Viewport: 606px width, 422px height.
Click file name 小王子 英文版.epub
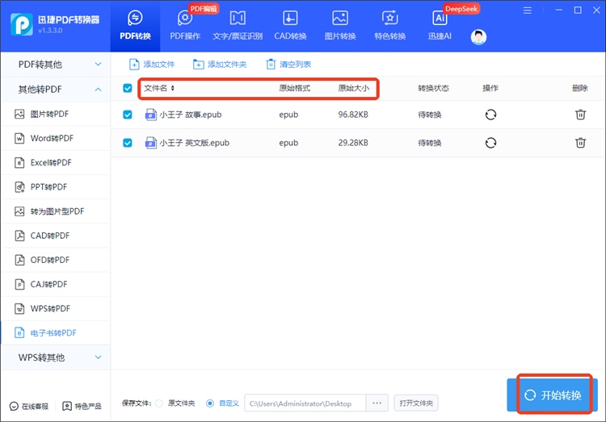[x=195, y=143]
